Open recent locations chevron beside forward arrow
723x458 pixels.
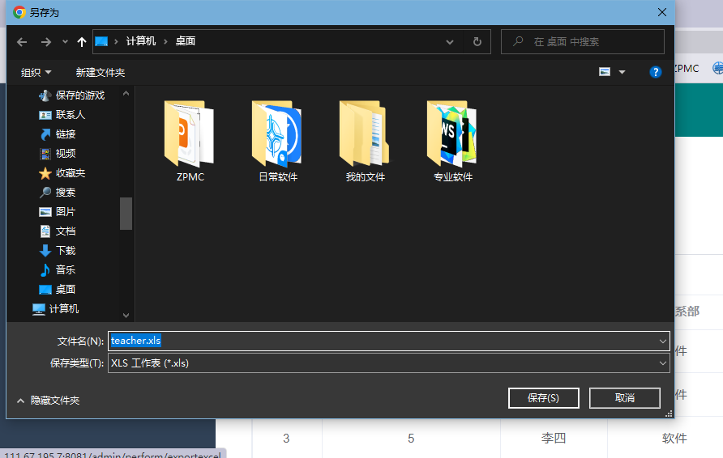coord(65,42)
